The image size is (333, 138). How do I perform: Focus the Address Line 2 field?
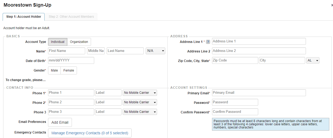click(x=259, y=51)
